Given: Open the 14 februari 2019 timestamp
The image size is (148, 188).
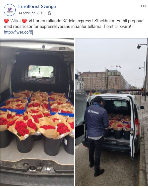Looking at the screenshot, I should [x=31, y=13].
